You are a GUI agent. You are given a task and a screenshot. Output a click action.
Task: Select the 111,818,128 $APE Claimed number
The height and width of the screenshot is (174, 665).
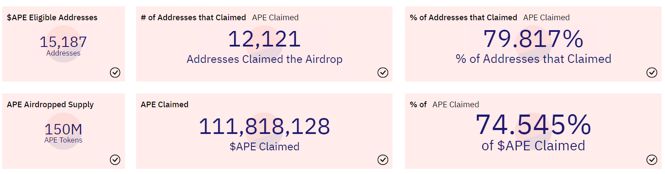click(x=264, y=127)
